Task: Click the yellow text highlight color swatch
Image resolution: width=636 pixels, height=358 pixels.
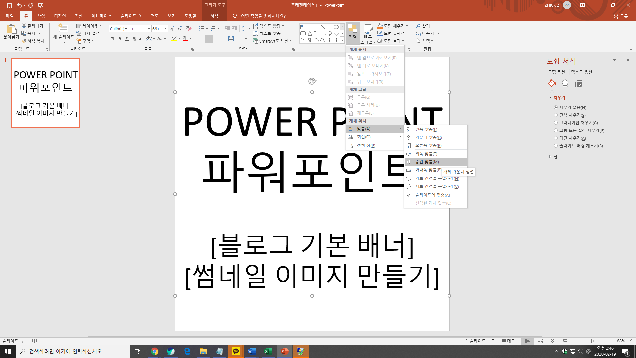Action: point(174,39)
